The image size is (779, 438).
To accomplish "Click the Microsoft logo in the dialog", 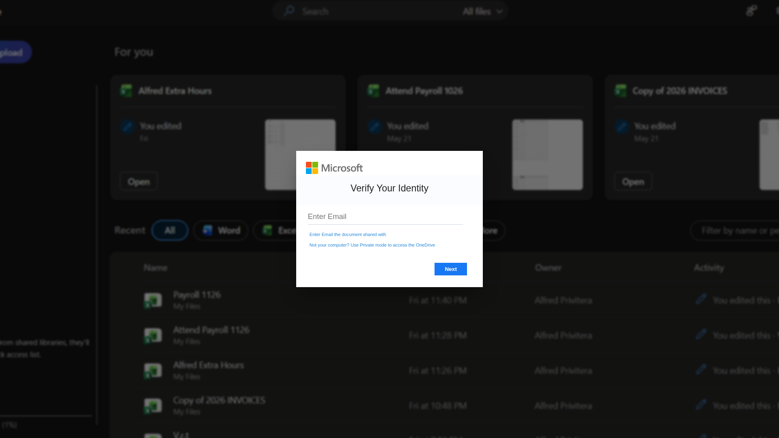I will tap(334, 168).
